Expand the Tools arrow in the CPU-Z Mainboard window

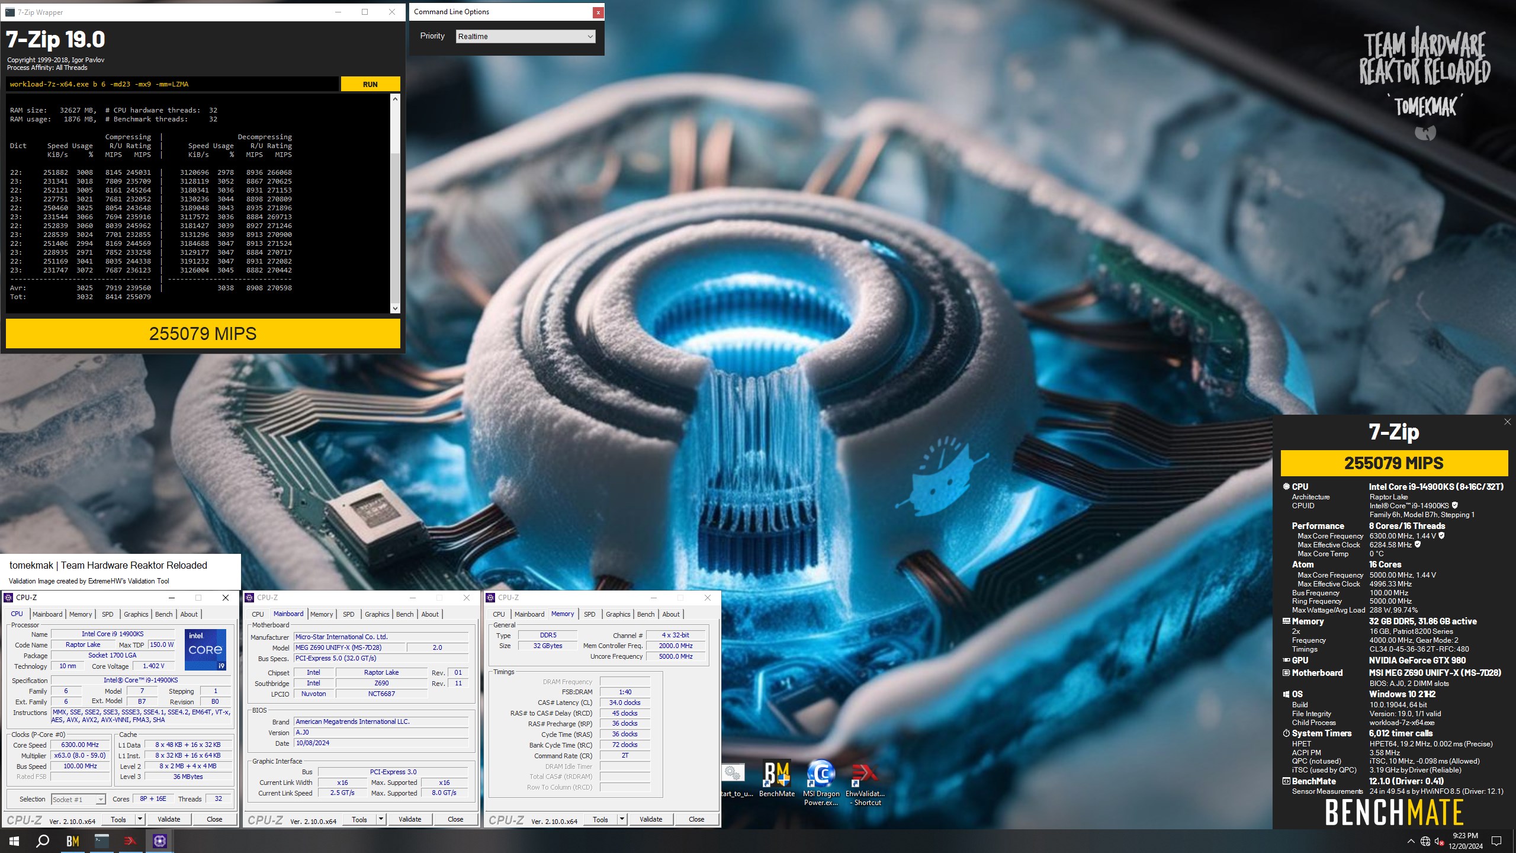pyautogui.click(x=381, y=819)
